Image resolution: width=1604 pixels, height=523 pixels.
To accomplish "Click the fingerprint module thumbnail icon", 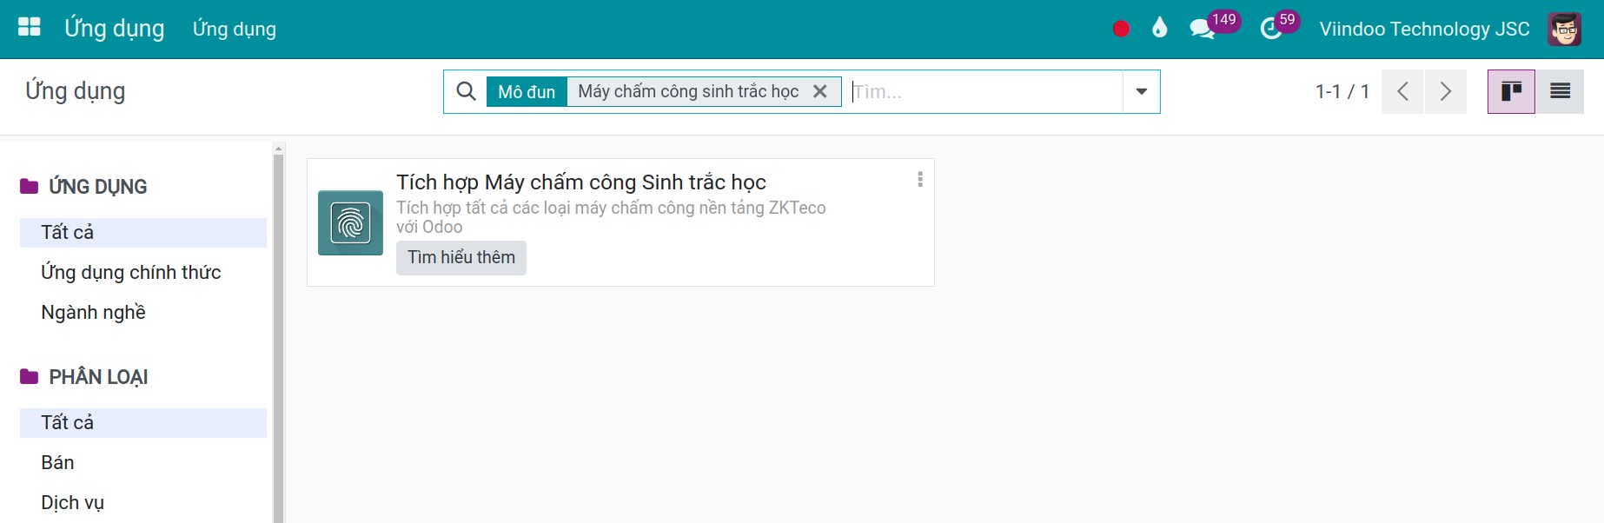I will click(350, 222).
